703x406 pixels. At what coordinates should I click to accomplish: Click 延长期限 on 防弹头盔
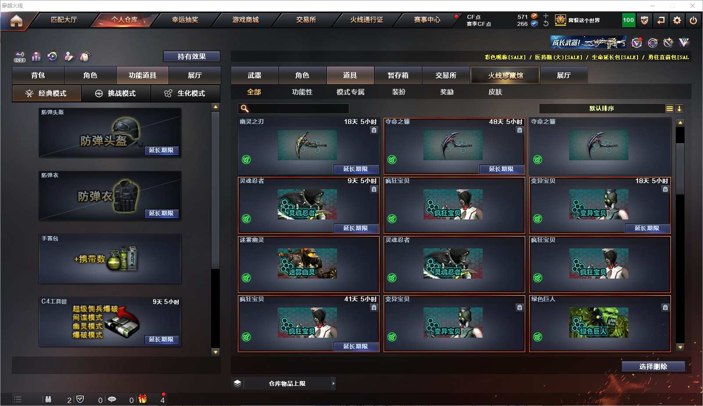[x=161, y=150]
